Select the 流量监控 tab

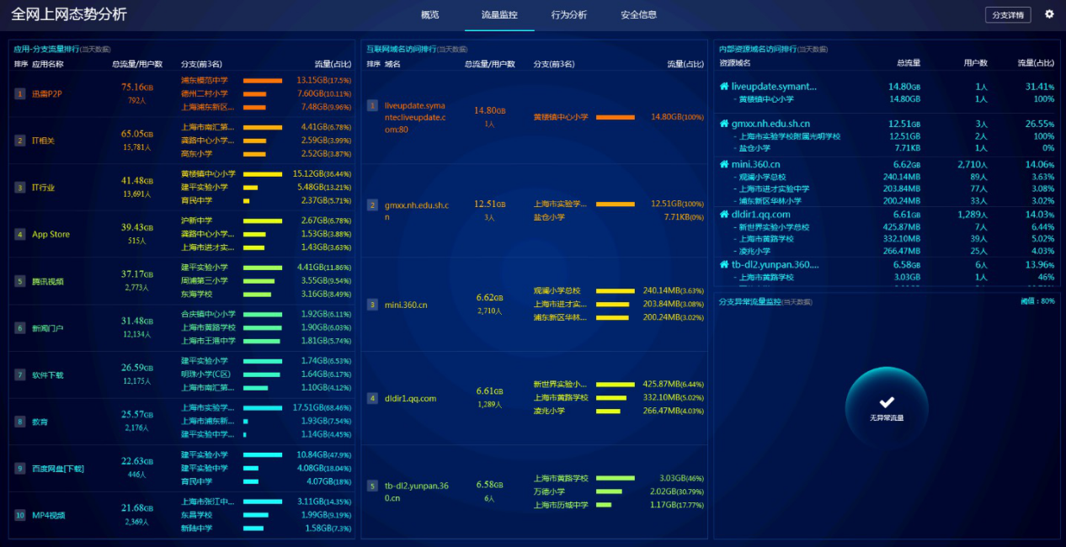coord(499,15)
